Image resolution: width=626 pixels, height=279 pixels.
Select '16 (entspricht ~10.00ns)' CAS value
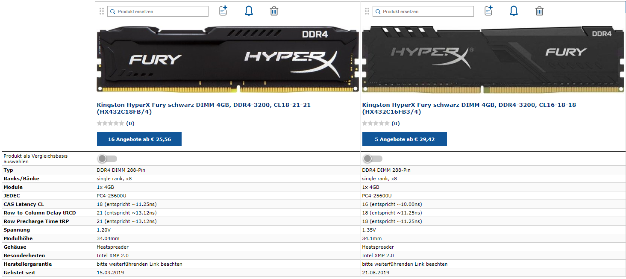click(392, 204)
